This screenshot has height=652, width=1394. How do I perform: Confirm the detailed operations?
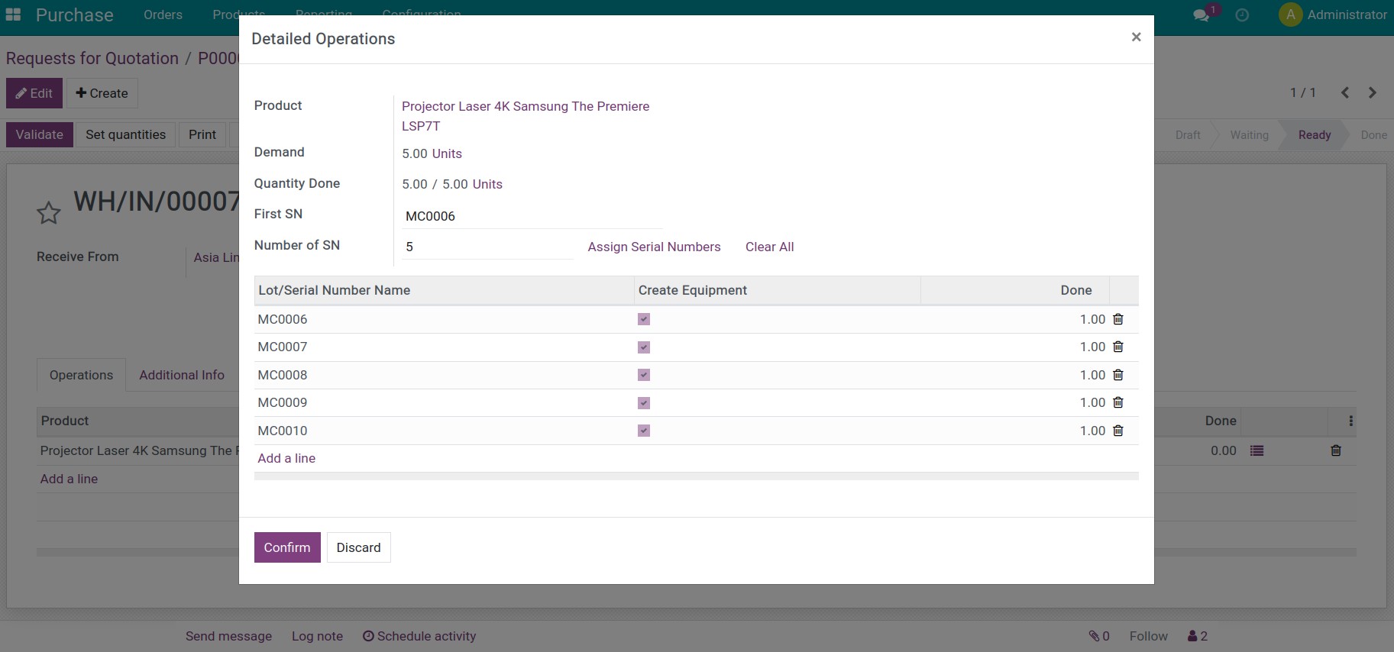287,547
